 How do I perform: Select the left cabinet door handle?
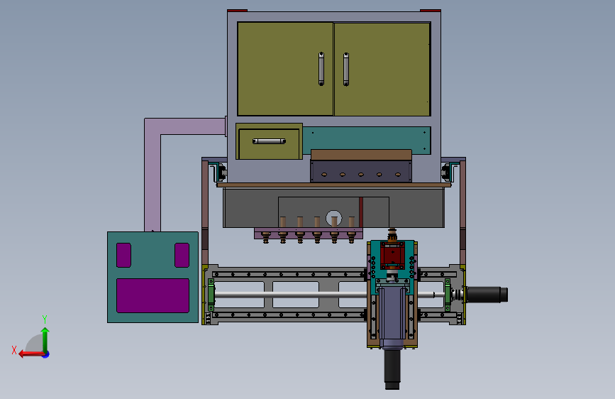(x=321, y=69)
